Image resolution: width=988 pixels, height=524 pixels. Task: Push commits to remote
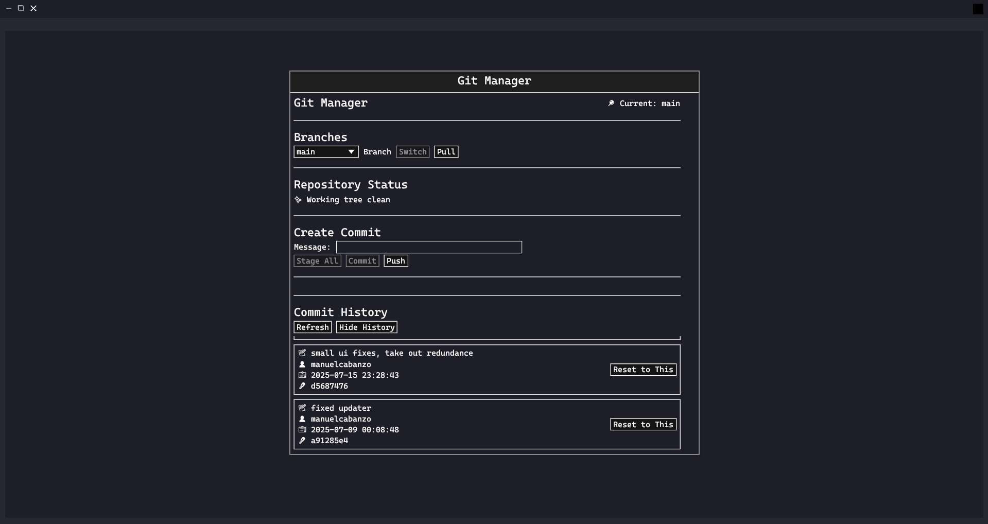click(x=395, y=261)
